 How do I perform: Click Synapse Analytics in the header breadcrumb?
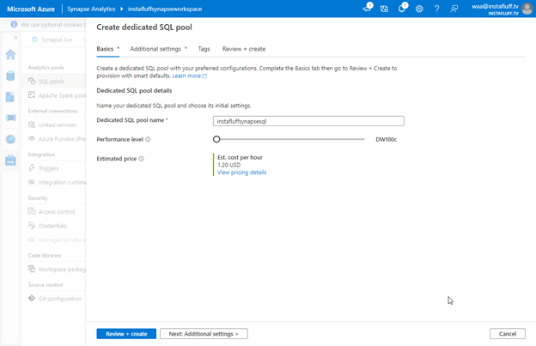pos(91,9)
